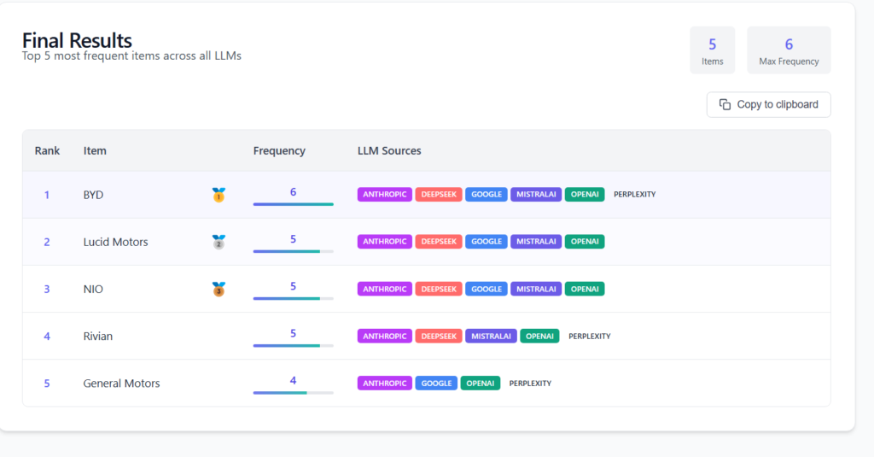Click the Items count card

[x=713, y=50]
